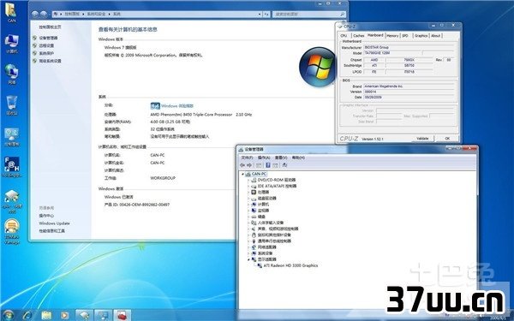Switch to Memory tab in CPU-Z

click(392, 36)
